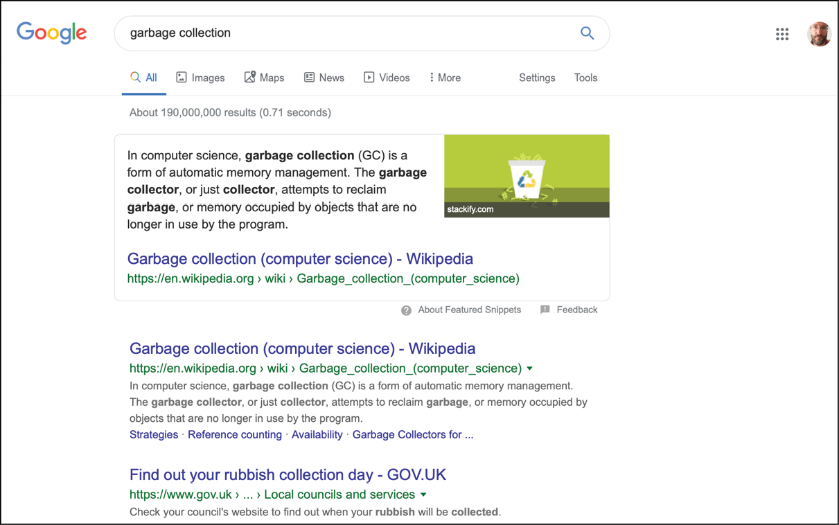
Task: Switch to the Maps tab
Action: click(264, 78)
